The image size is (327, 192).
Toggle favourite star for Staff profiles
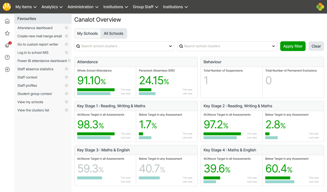[66, 86]
